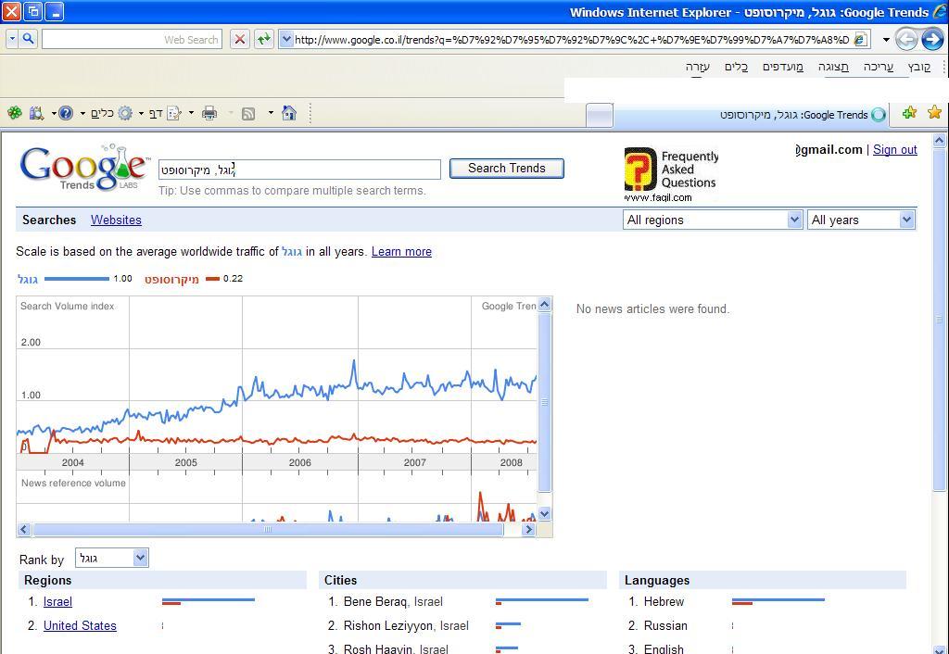Expand the Rank by dropdown
The height and width of the screenshot is (654, 949).
pos(112,558)
